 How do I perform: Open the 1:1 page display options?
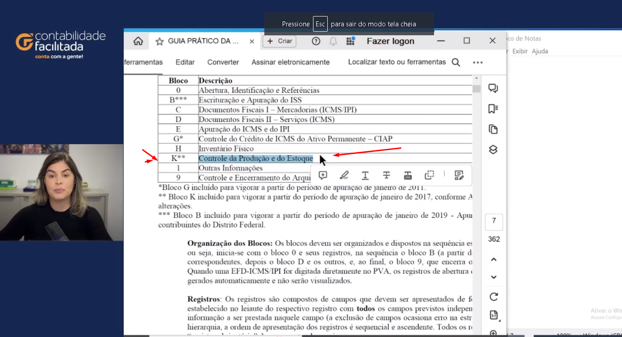tap(494, 315)
